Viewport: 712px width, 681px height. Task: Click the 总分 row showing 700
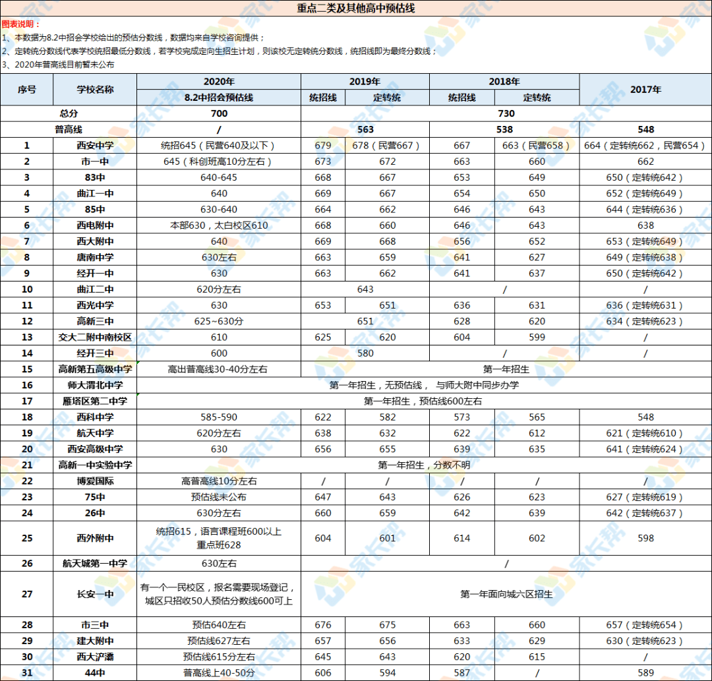pos(218,113)
